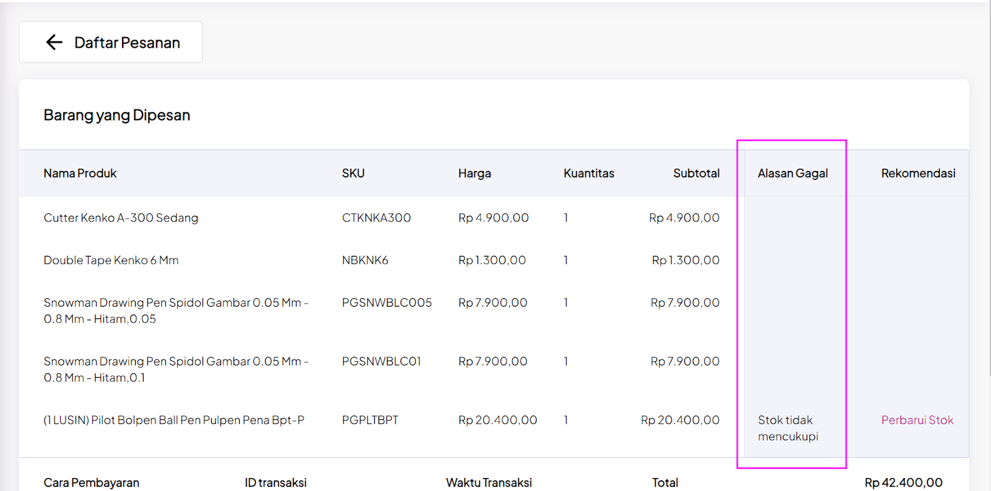Click the Cara Pembayaran label
This screenshot has width=991, height=491.
pyautogui.click(x=91, y=482)
